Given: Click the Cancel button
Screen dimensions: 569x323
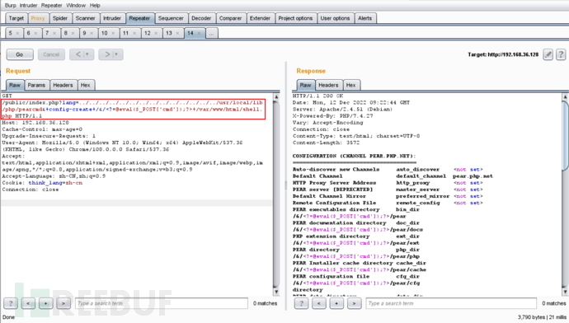Looking at the screenshot, I should pos(51,54).
